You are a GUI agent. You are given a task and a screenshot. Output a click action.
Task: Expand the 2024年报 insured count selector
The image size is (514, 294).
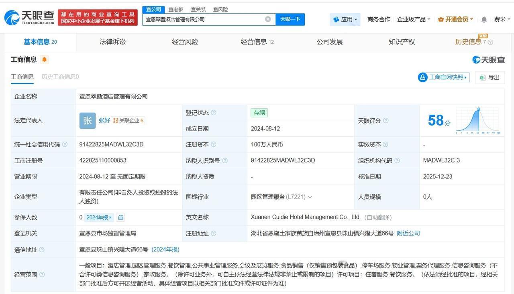(99, 217)
